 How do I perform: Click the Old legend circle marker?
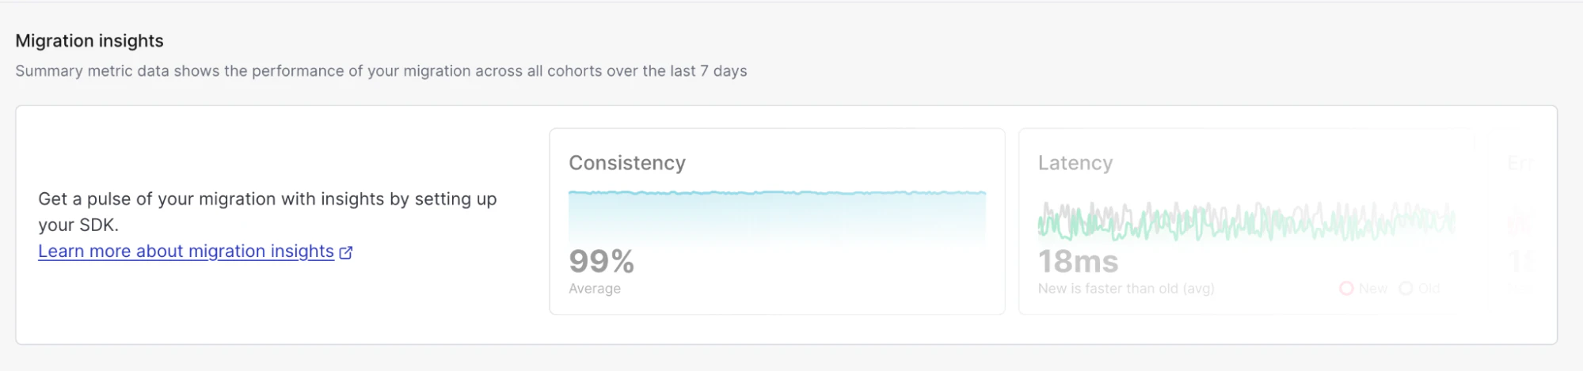tap(1406, 289)
